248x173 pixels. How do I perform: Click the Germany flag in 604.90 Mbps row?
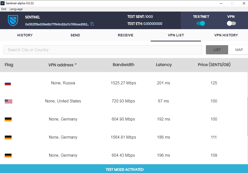[8, 120]
